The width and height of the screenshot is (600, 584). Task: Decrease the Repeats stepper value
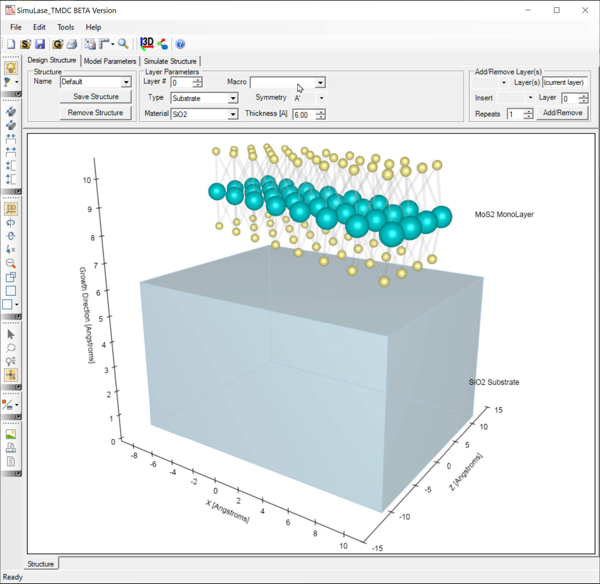coord(528,116)
